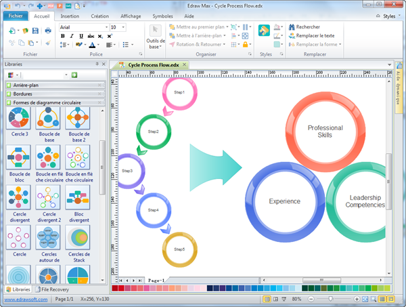Open the File Recovery tab

pos(53,289)
